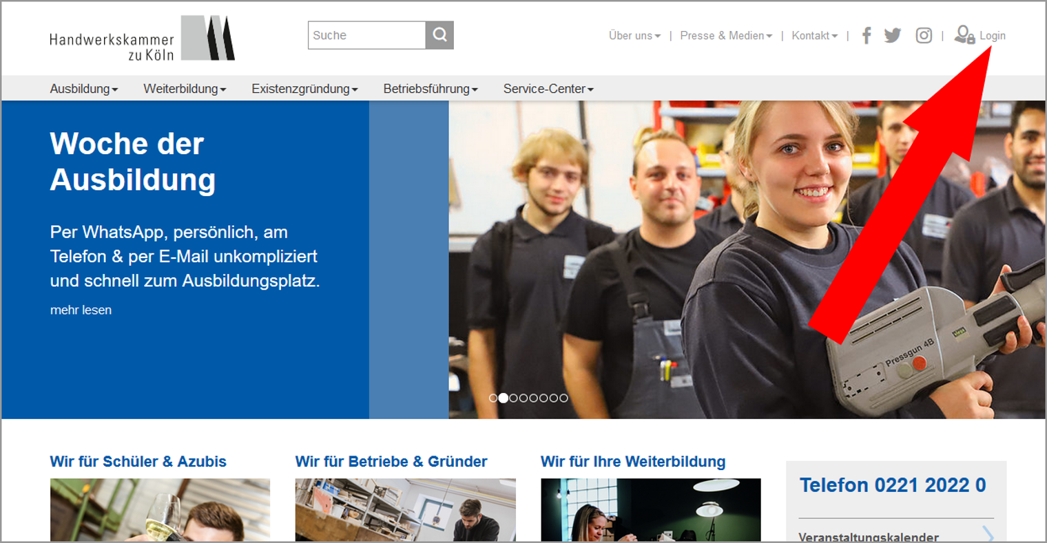This screenshot has width=1047, height=543.
Task: Click the hero text Per WhatsApp, persönlich, am
Action: pyautogui.click(x=169, y=233)
